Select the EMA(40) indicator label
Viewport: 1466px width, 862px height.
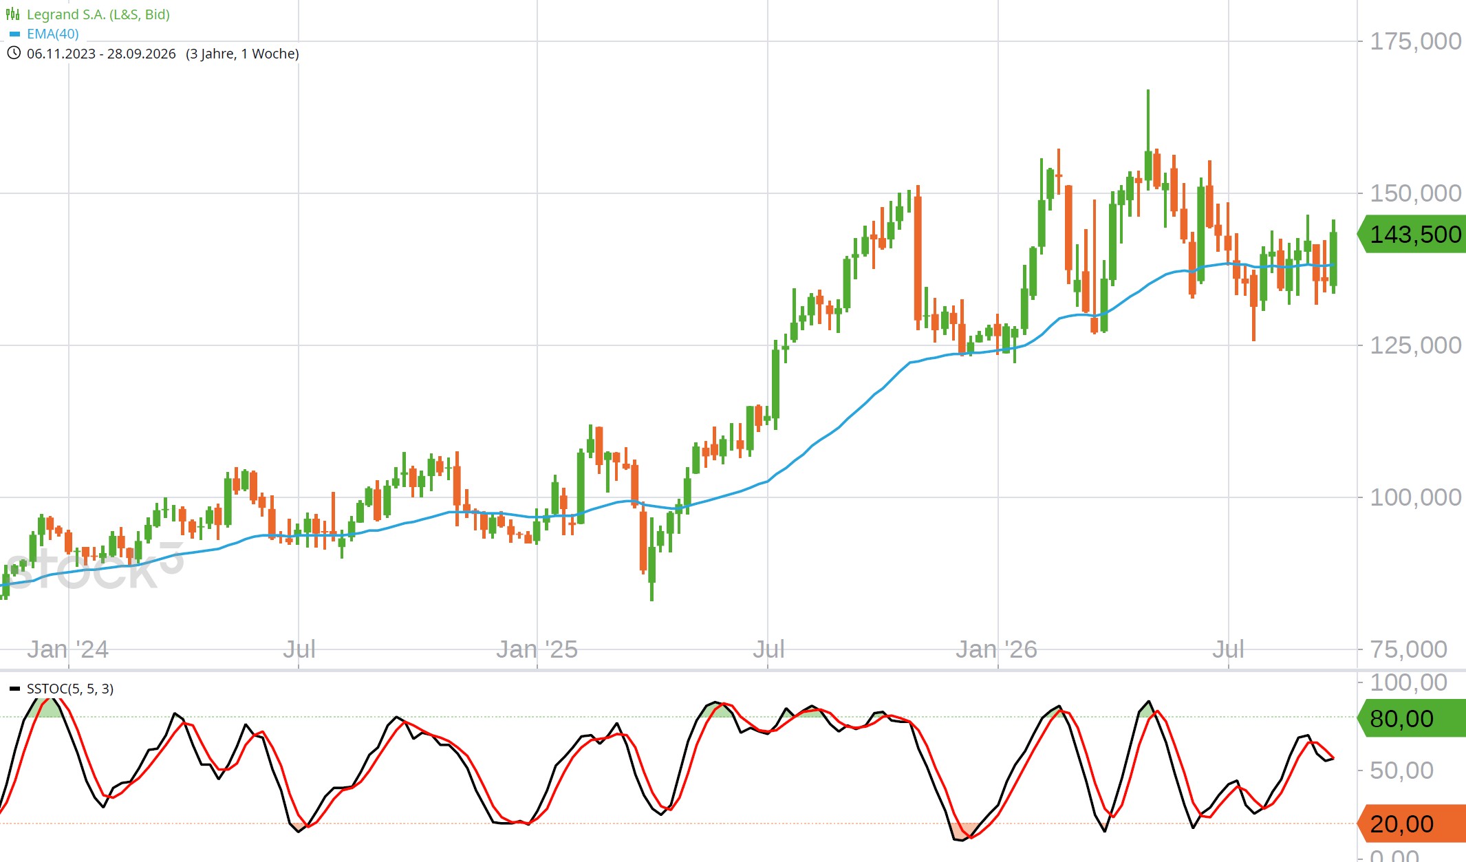click(x=53, y=34)
